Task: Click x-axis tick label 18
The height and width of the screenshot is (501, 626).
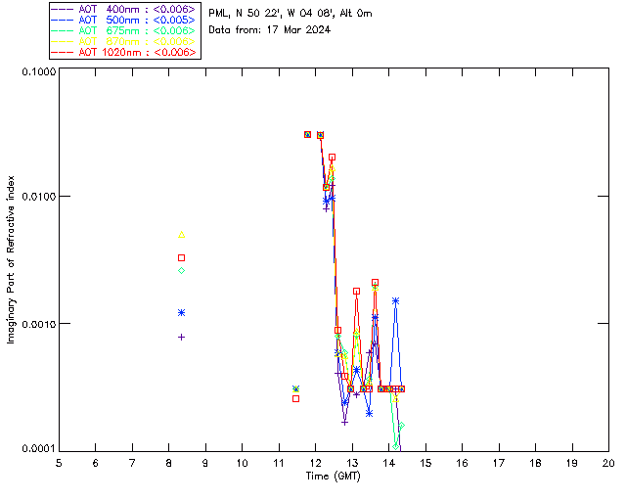Action: tap(535, 463)
